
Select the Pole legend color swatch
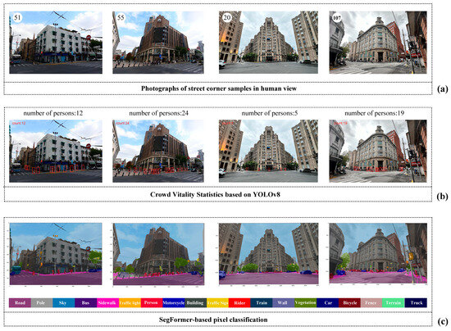42,303
